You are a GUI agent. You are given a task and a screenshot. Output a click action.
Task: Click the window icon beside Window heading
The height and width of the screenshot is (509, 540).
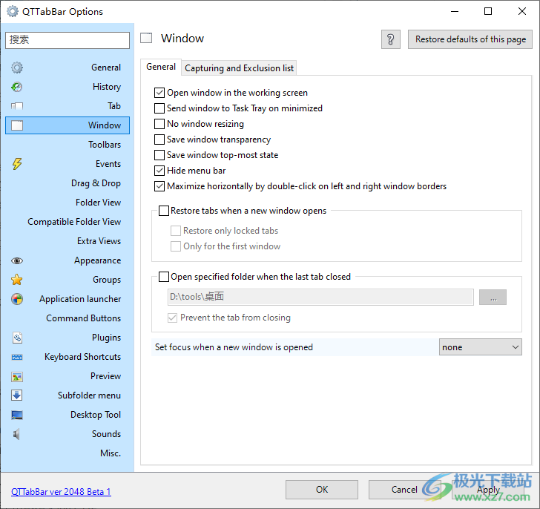pyautogui.click(x=146, y=39)
